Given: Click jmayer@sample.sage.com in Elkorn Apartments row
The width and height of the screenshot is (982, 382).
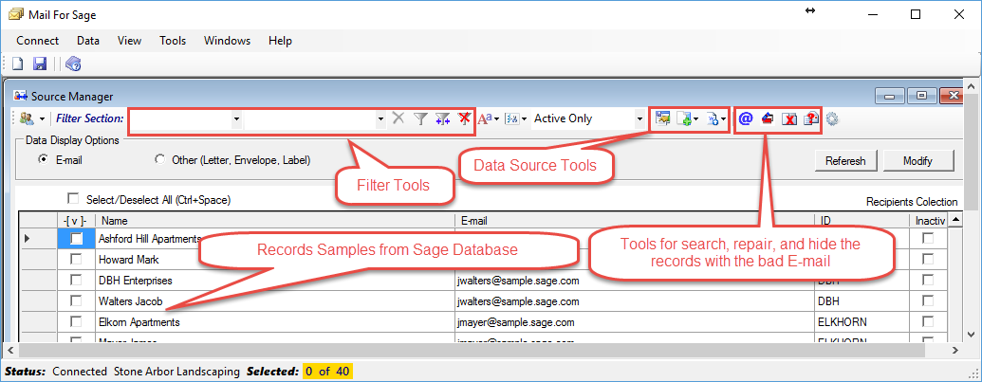Looking at the screenshot, I should (x=515, y=322).
